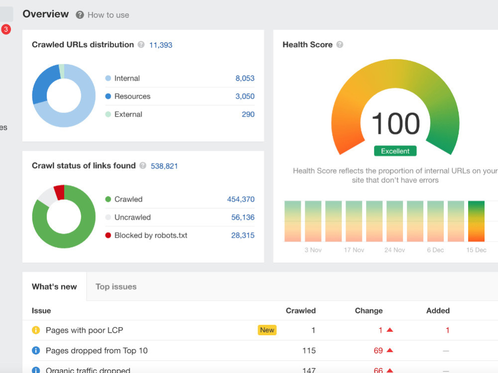Viewport: 498px width, 373px height.
Task: Click the Overview page heading
Action: click(45, 14)
